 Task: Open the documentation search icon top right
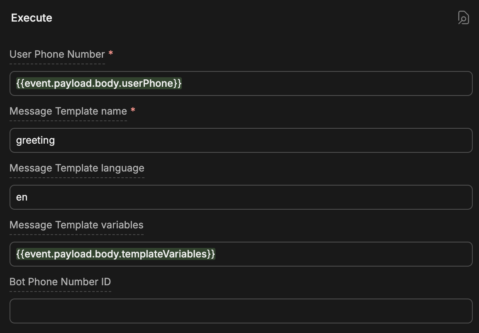(464, 17)
